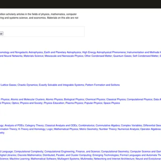Viewport: 161px width, 161px height.
Task: Open Classical Analysis and ODEs link
Action: 61,126
